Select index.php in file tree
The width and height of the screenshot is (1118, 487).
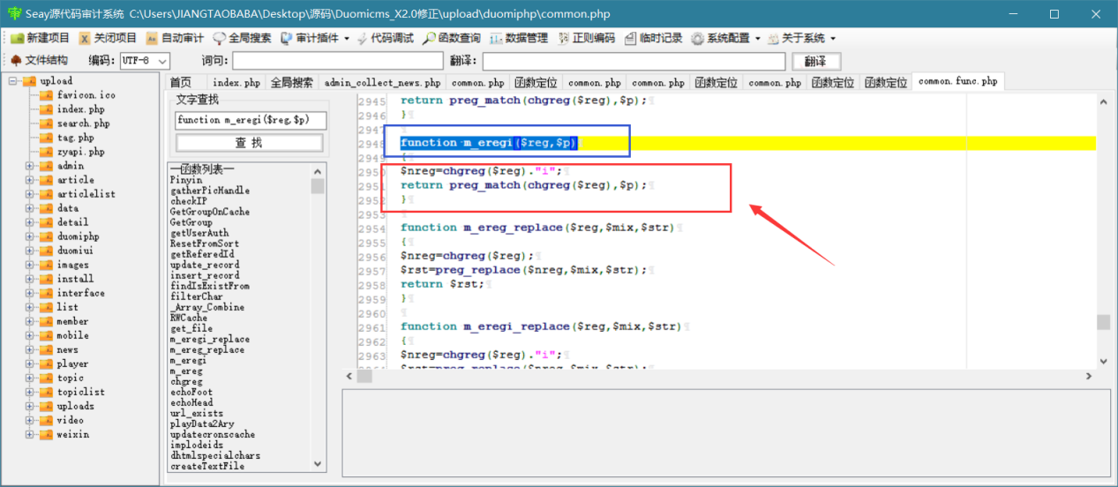81,109
